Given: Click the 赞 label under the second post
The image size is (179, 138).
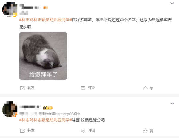Looking at the screenshot, I should point(151,131).
